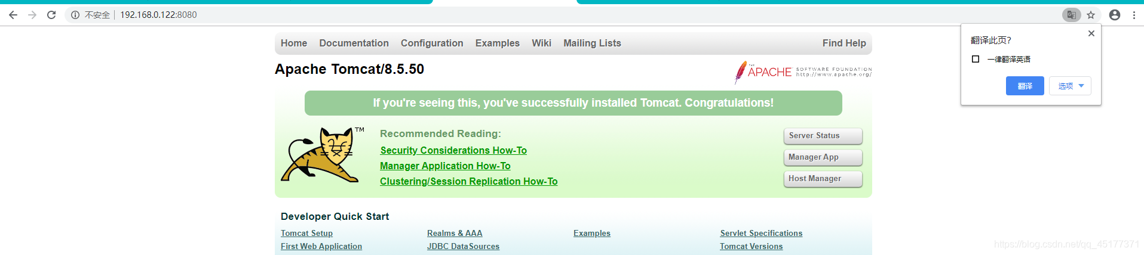Click the address bar URL 192.168.0.122:8080
1144x255 pixels.
tap(158, 15)
